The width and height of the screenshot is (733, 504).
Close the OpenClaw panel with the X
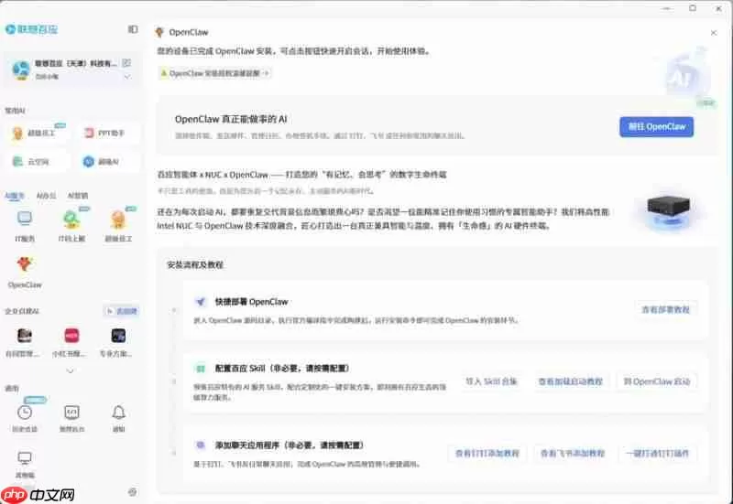click(714, 33)
